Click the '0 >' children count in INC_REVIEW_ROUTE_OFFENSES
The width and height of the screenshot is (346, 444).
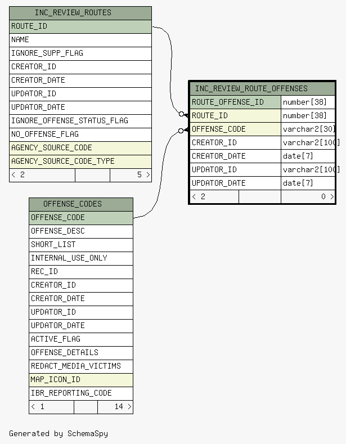click(308, 197)
